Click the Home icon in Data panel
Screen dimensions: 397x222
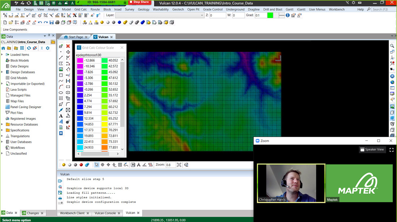click(3, 48)
